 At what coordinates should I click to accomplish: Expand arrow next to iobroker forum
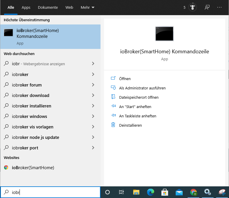point(93,85)
